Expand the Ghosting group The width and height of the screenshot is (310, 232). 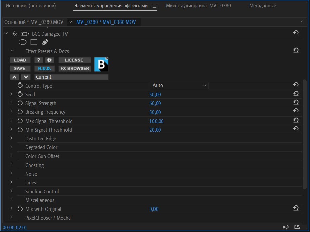point(11,165)
